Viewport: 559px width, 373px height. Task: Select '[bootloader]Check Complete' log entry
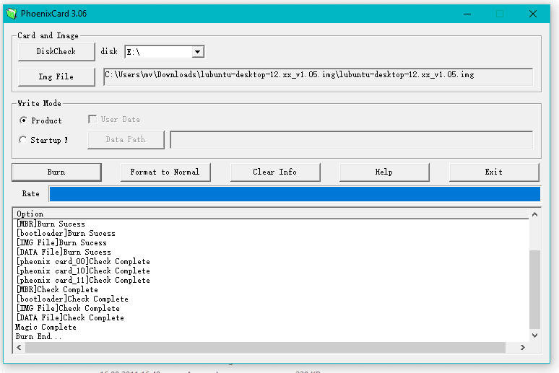click(x=72, y=299)
